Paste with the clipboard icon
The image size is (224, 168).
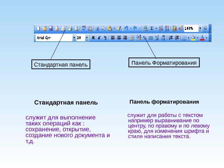(x=110, y=28)
